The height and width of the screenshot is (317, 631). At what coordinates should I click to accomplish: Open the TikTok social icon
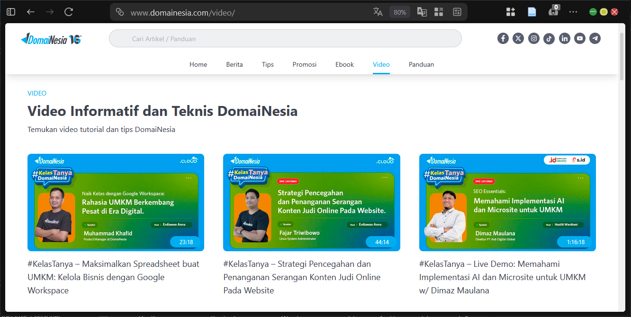point(549,38)
